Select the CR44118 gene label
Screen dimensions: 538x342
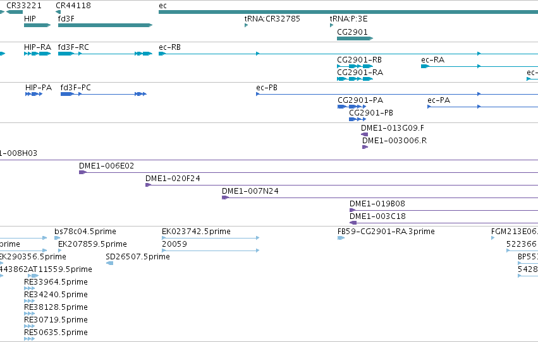coord(73,6)
